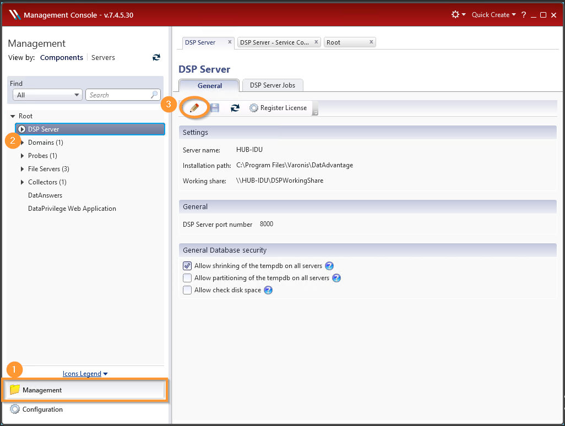Refresh the Management tree view
Screen dimensions: 565x426
click(x=156, y=57)
